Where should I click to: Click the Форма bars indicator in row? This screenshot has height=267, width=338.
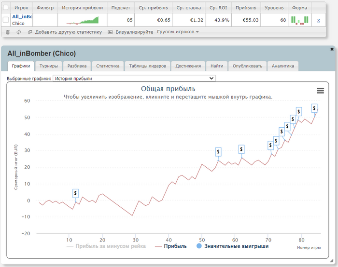coord(300,20)
